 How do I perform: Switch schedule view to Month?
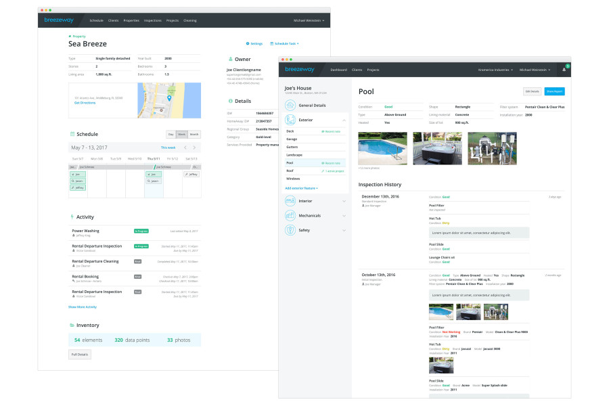pos(194,135)
